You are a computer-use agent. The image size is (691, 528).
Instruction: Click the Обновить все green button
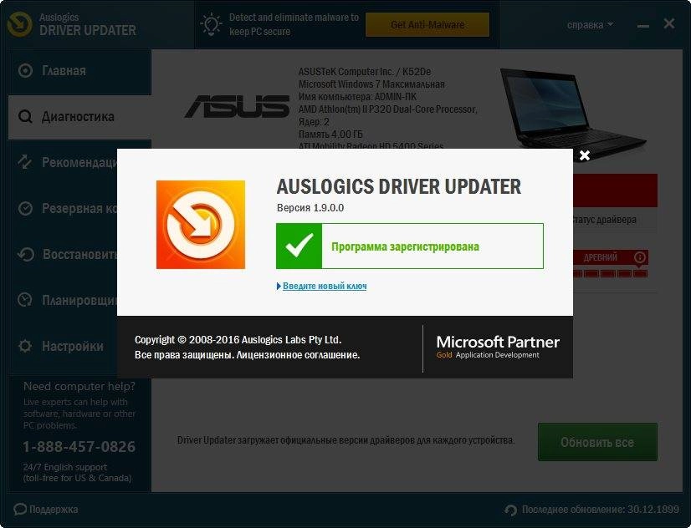(x=597, y=442)
